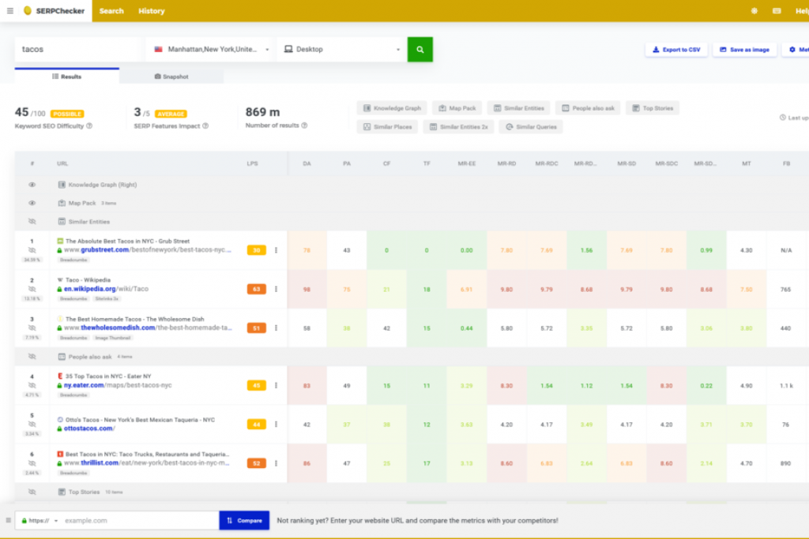Open History in the top navigation
The image size is (809, 539).
point(151,11)
